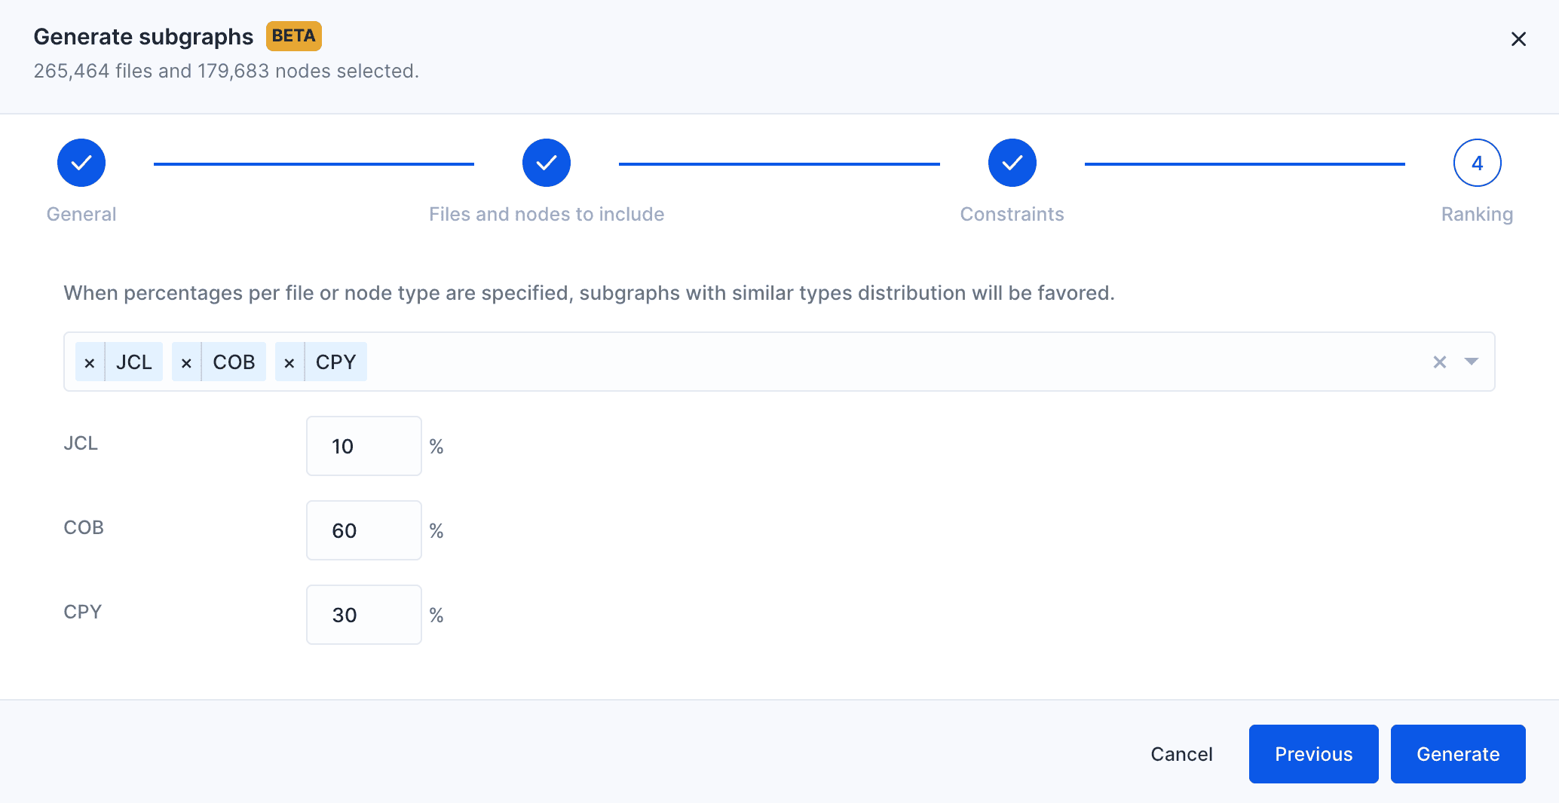Close the Generate subgraphs dialog
1559x803 pixels.
pyautogui.click(x=1518, y=39)
